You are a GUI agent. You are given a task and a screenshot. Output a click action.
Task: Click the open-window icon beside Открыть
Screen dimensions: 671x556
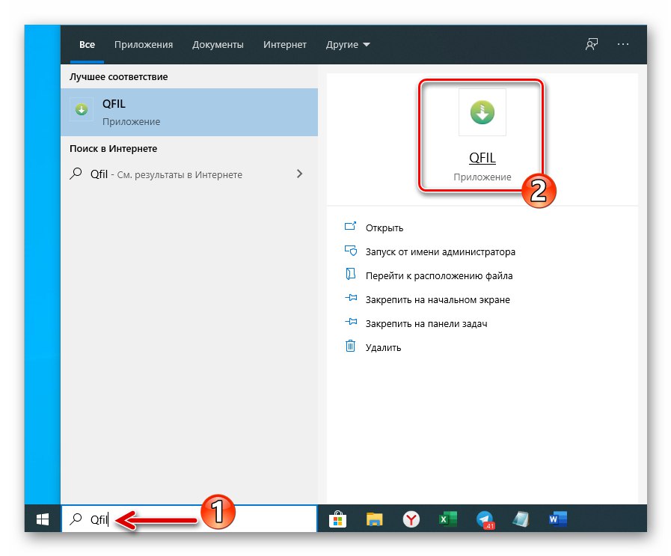tap(350, 227)
